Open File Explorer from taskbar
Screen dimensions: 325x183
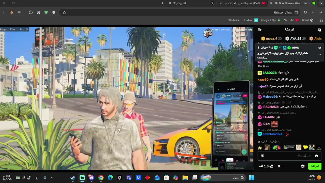tap(185, 178)
